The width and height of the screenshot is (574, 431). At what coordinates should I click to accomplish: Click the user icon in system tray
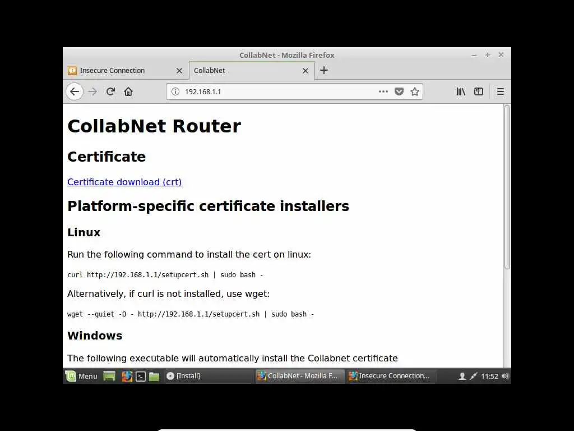462,376
